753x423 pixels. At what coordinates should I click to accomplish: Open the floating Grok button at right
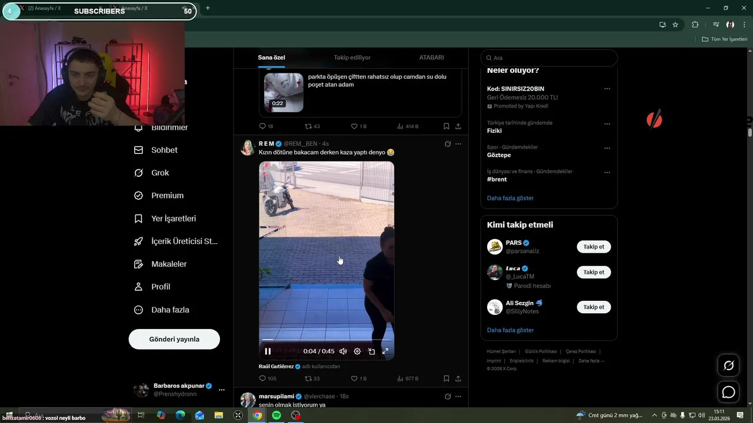(728, 365)
